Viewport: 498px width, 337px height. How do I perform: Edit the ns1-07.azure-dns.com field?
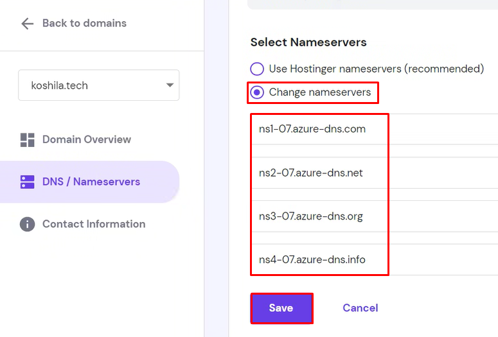[375, 129]
